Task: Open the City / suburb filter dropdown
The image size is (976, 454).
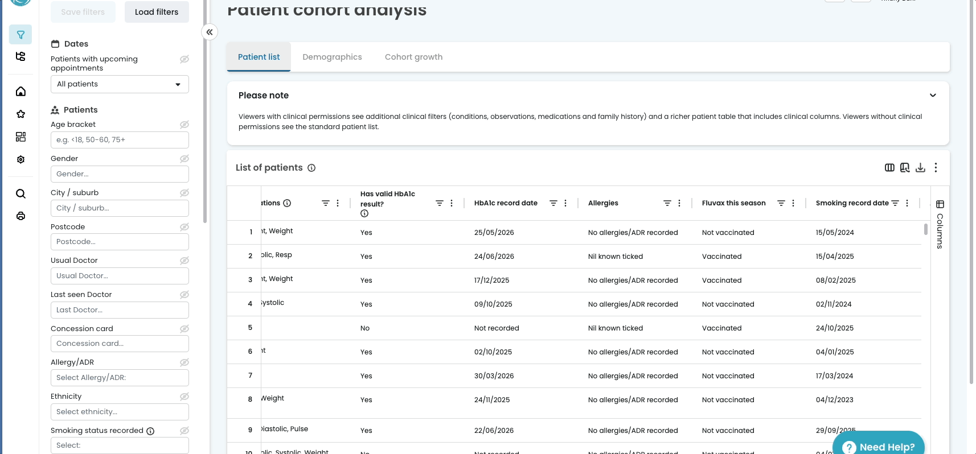Action: pos(120,208)
